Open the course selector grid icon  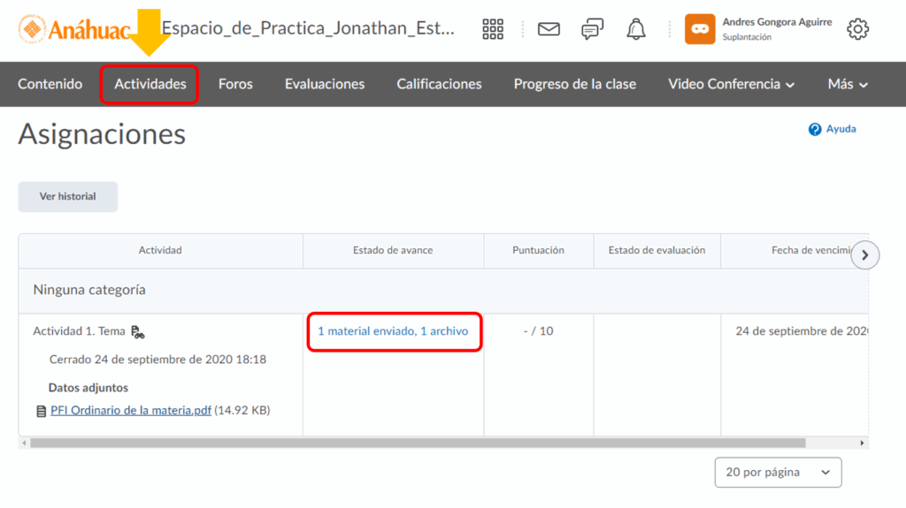tap(493, 29)
